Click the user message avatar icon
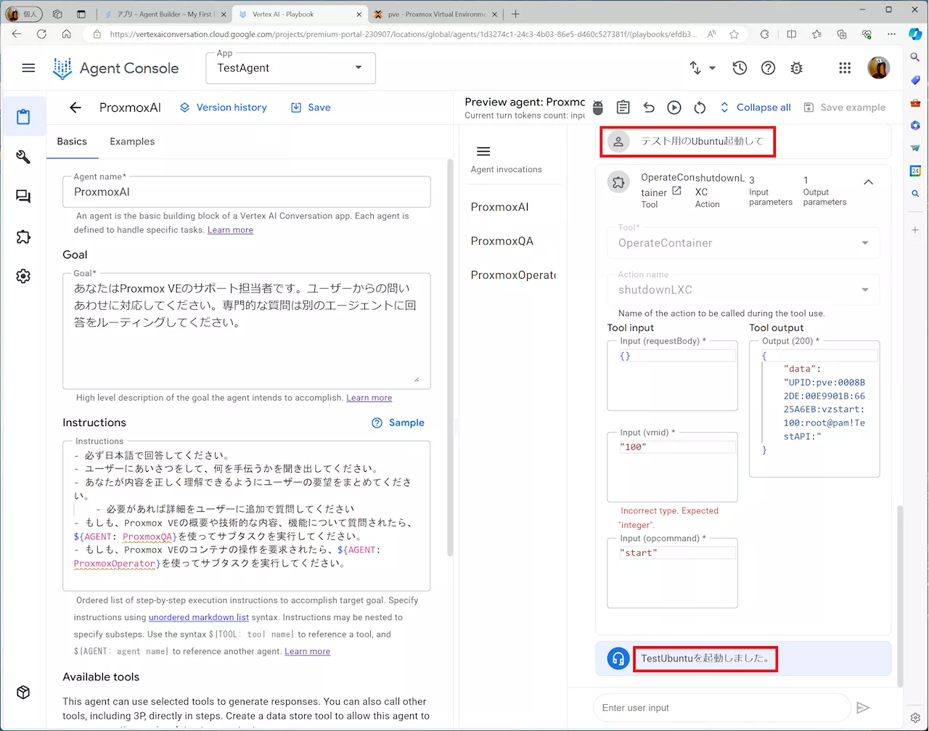The width and height of the screenshot is (929, 731). pos(618,142)
